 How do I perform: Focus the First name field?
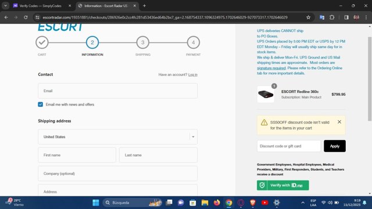click(77, 155)
